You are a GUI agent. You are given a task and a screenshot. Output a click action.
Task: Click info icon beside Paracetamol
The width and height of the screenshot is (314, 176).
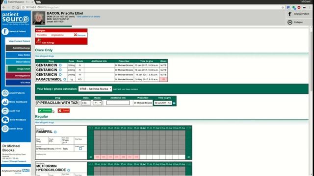coord(65,79)
